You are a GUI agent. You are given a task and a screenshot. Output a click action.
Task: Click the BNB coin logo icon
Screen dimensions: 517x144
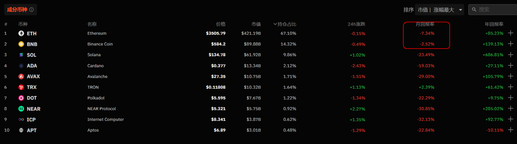[x=21, y=44]
